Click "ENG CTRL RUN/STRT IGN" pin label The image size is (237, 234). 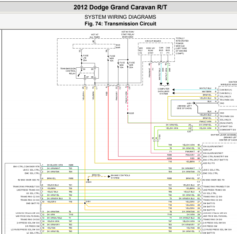215,157
